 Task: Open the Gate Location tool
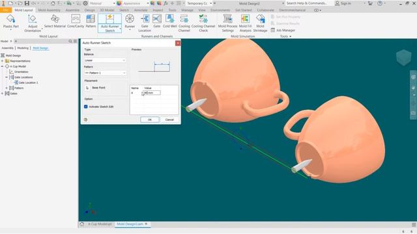[x=145, y=23]
